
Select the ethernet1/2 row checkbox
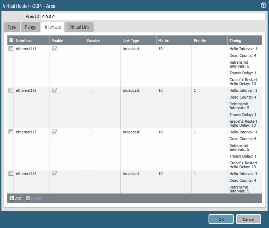click(11, 90)
